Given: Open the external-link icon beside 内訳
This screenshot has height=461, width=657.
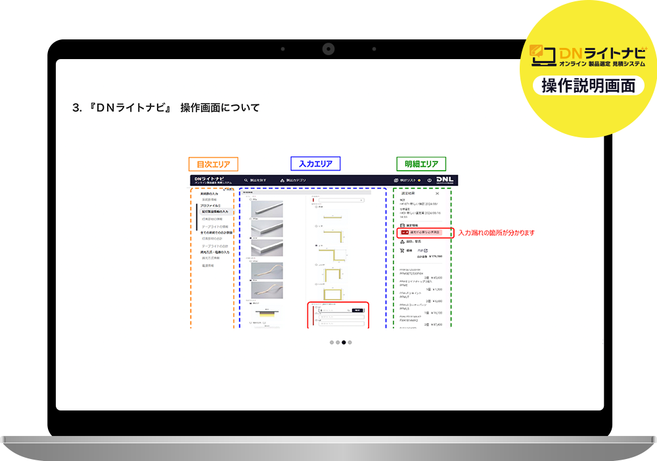Looking at the screenshot, I should (x=426, y=250).
